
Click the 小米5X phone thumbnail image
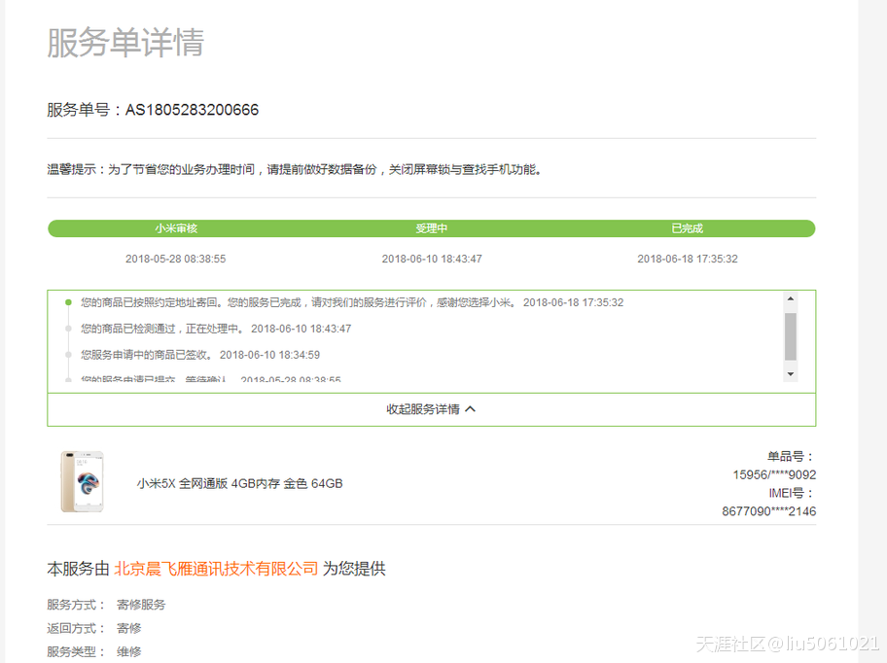click(83, 481)
